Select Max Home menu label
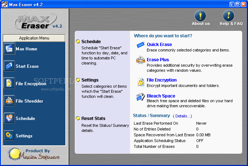Viewport: 248px width, 166px height. tap(27, 49)
